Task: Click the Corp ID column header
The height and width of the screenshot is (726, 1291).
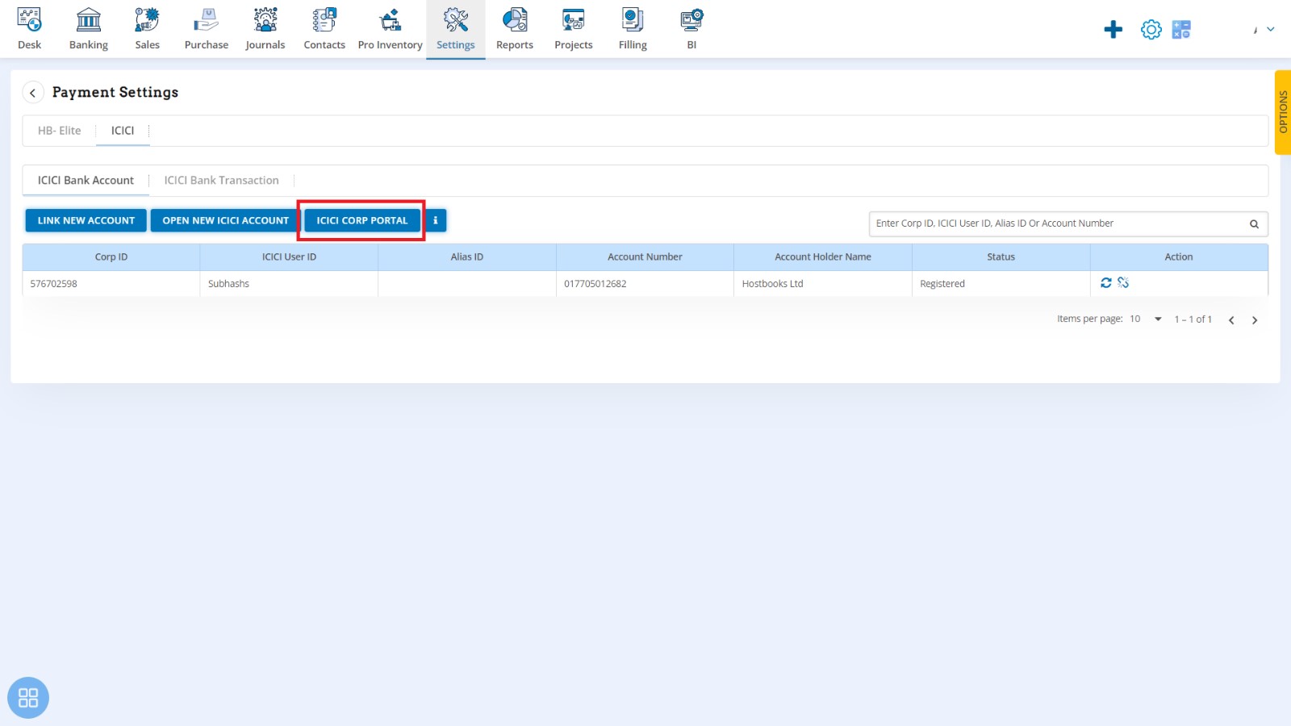Action: (111, 257)
